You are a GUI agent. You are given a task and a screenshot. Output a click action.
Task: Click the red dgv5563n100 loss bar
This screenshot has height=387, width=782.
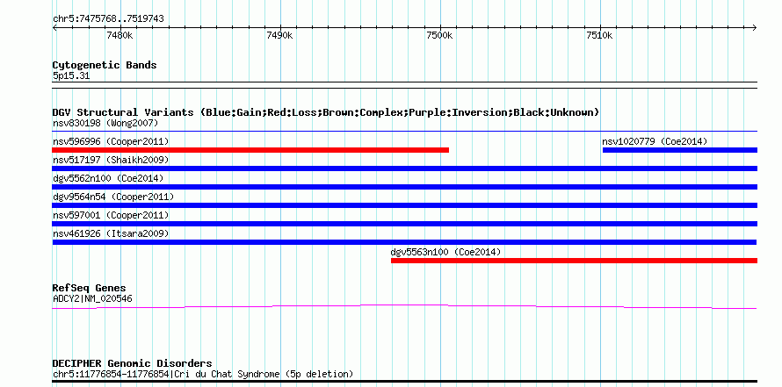pyautogui.click(x=574, y=261)
